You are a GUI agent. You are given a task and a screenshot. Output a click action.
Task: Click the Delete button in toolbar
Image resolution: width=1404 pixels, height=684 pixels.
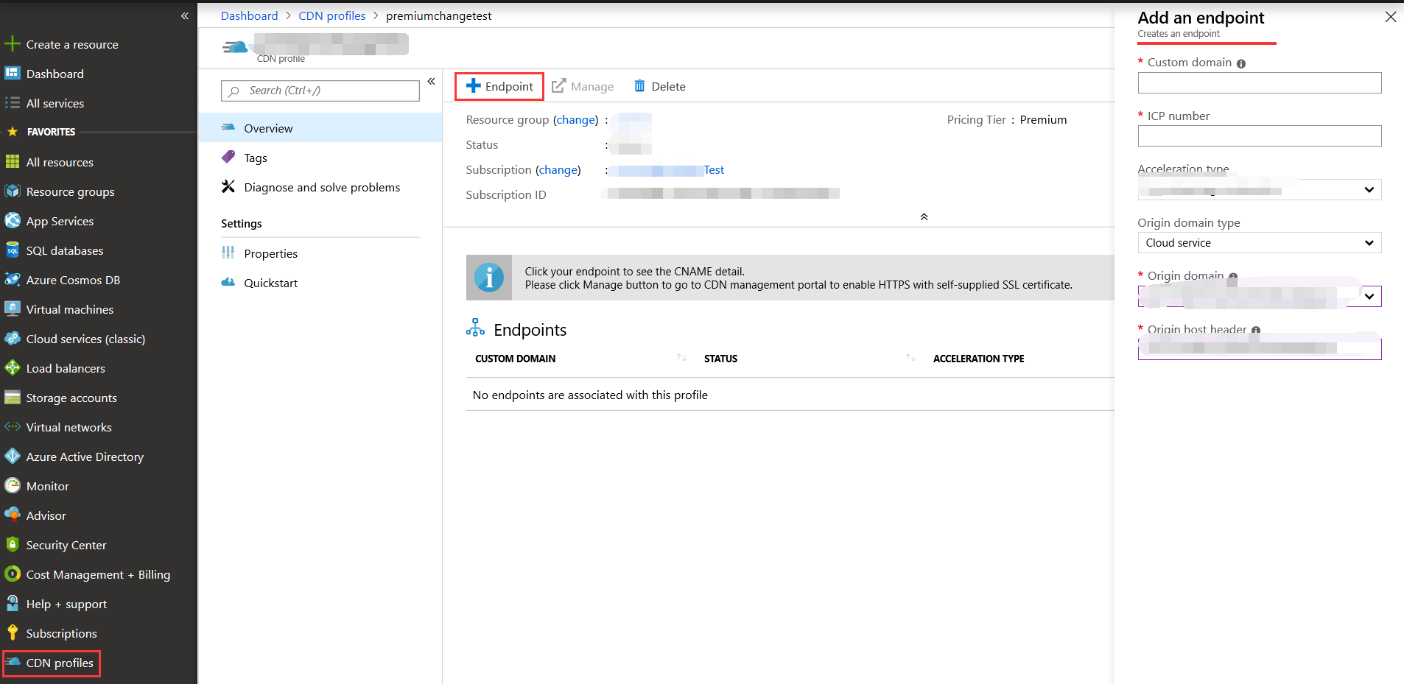point(660,86)
